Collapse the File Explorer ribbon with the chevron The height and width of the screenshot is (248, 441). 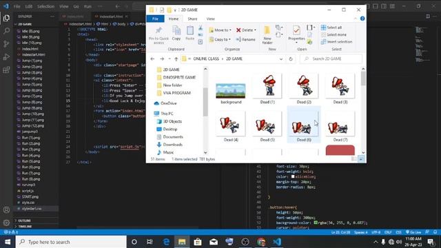pos(356,19)
